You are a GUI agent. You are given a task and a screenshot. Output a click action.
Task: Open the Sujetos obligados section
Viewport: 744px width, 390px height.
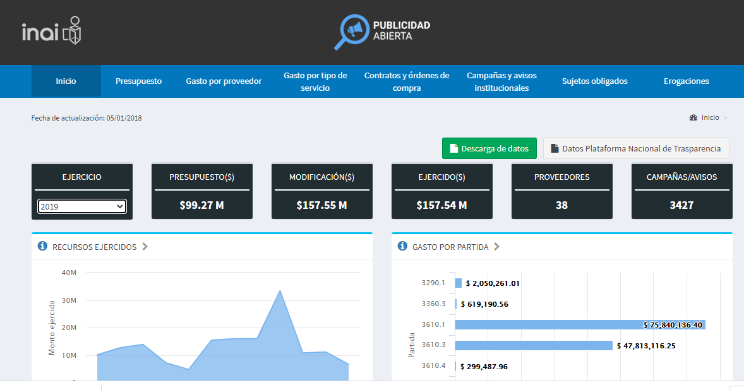[x=594, y=81]
